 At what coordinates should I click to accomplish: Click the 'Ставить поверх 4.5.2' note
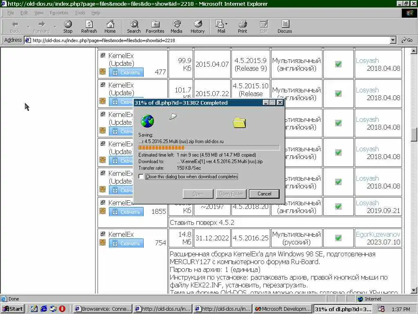202,222
